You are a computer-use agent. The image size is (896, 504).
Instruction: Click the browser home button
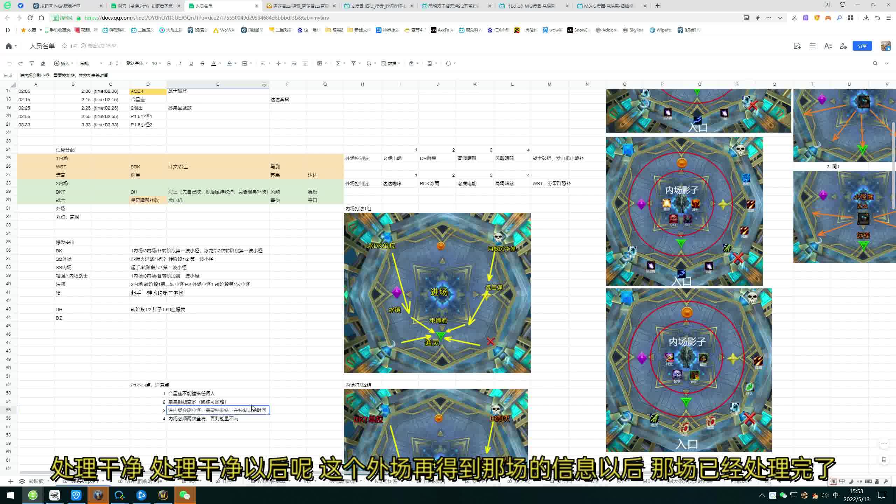coord(41,18)
